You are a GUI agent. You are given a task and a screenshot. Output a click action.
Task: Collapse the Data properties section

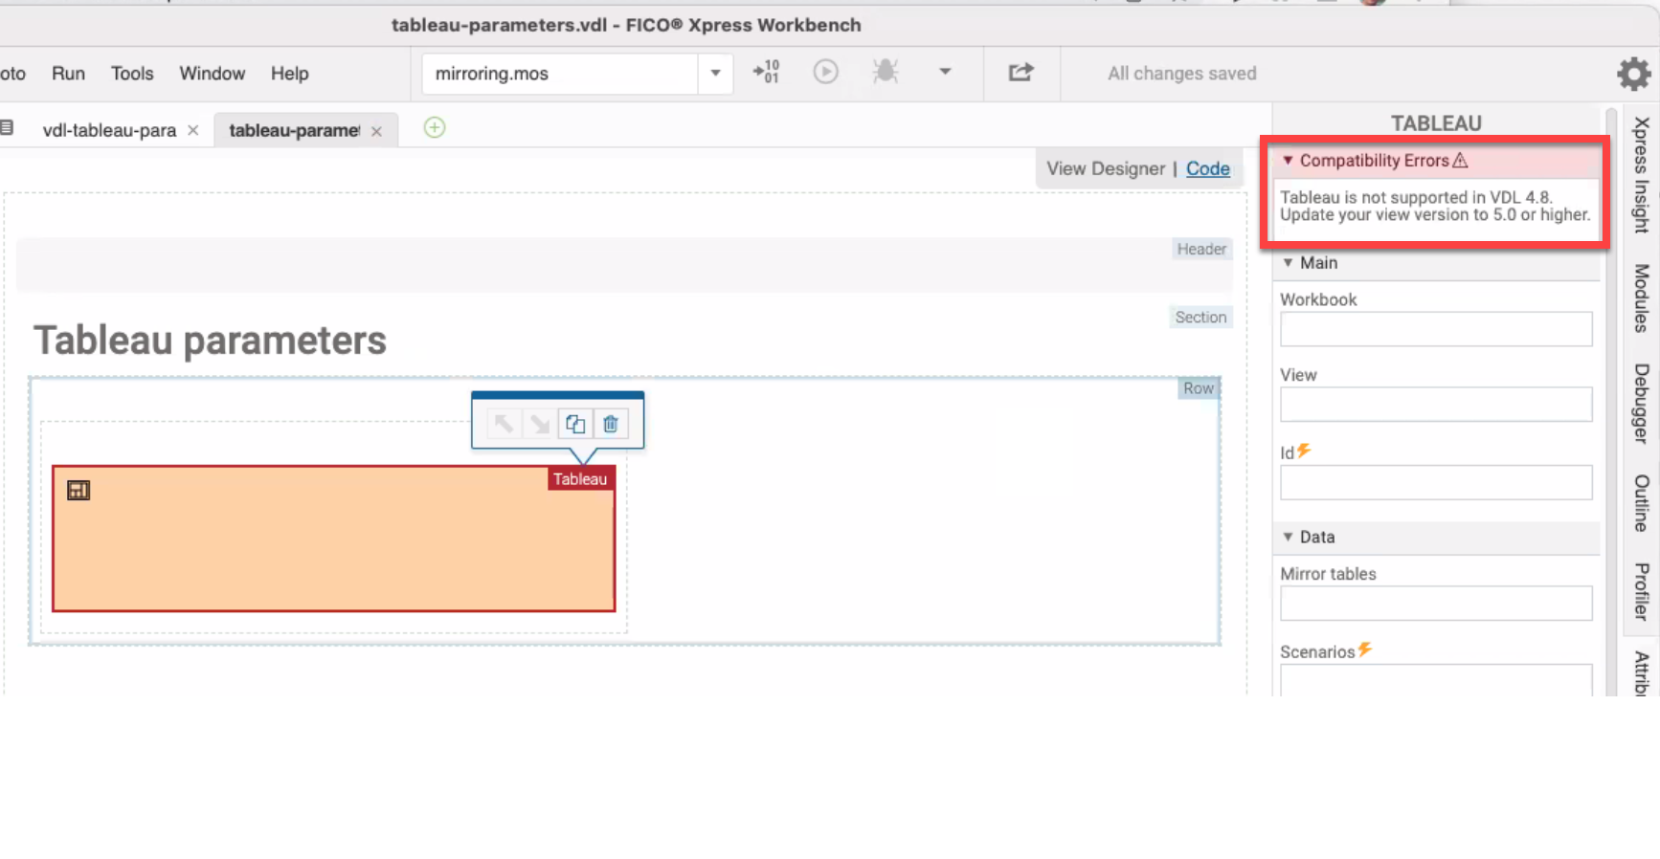(1288, 538)
